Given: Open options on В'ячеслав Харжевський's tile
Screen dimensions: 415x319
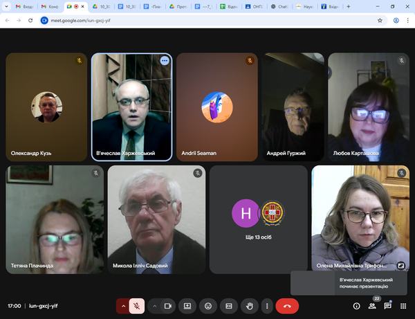Looking at the screenshot, I should coord(165,61).
